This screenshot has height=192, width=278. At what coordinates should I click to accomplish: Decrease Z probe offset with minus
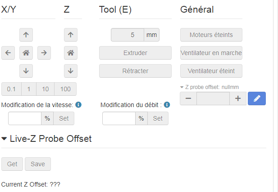pos(188,98)
